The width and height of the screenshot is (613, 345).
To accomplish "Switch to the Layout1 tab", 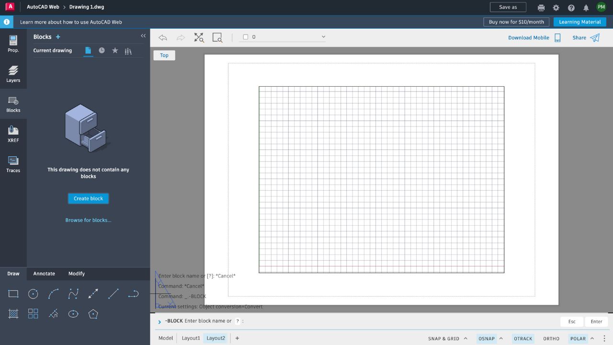I will [191, 338].
